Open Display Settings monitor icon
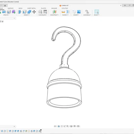 point(71,126)
